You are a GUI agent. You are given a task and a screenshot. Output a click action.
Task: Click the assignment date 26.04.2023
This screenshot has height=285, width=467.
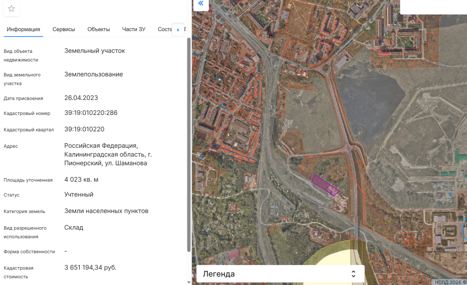pyautogui.click(x=81, y=98)
